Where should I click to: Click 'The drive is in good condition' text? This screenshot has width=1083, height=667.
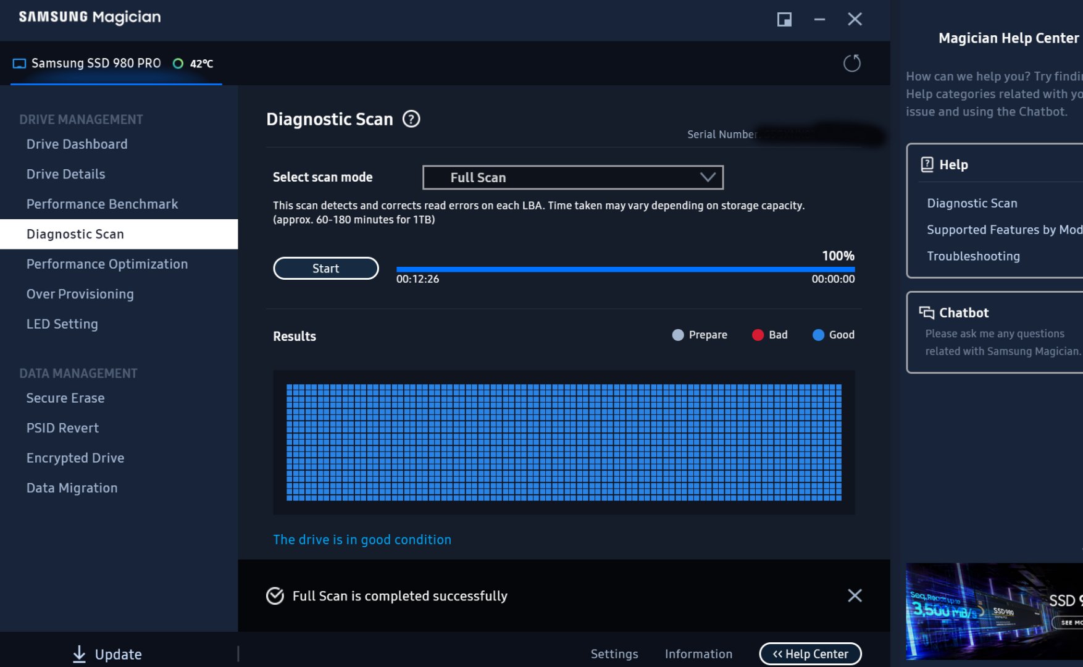[362, 540]
